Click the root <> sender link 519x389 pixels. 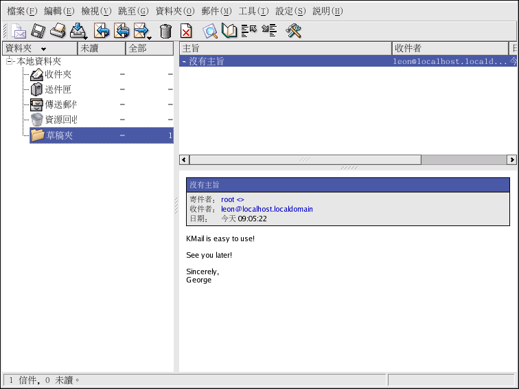(232, 199)
